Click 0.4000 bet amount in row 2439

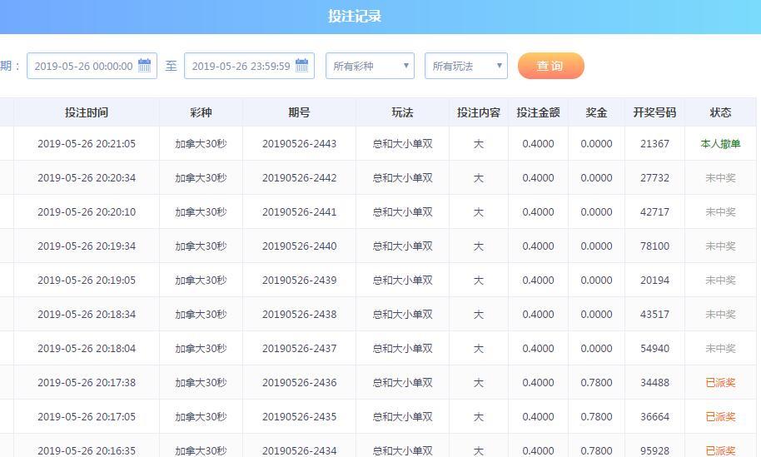click(538, 281)
